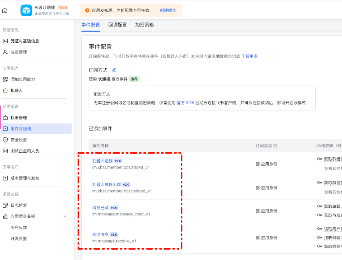Image resolution: width=342 pixels, height=260 pixels.
Task: Click im.message.receive_v1 text
Action: pyautogui.click(x=114, y=241)
